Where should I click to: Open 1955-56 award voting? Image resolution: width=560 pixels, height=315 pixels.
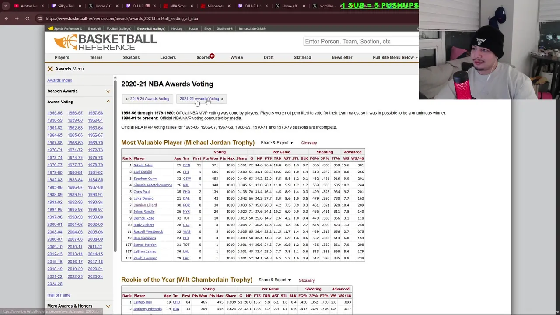[x=55, y=113]
